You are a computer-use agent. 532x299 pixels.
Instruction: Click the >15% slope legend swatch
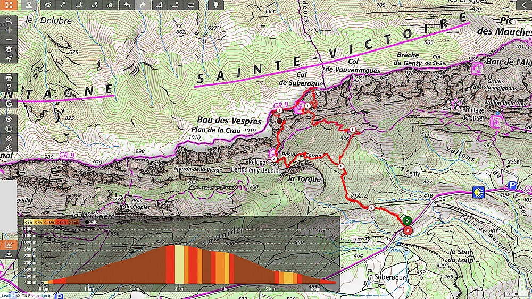click(x=74, y=222)
